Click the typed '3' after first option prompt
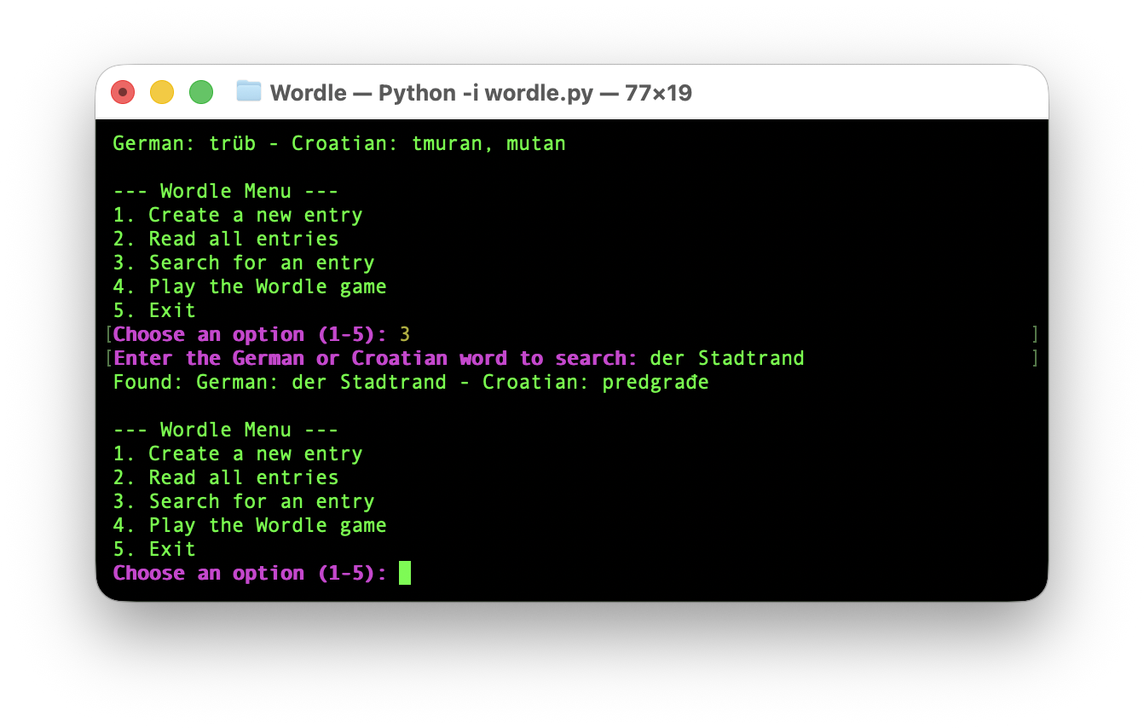The height and width of the screenshot is (728, 1144). tap(405, 334)
